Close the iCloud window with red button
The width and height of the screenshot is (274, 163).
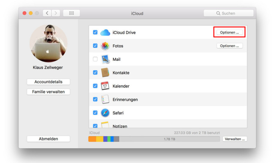click(x=25, y=13)
